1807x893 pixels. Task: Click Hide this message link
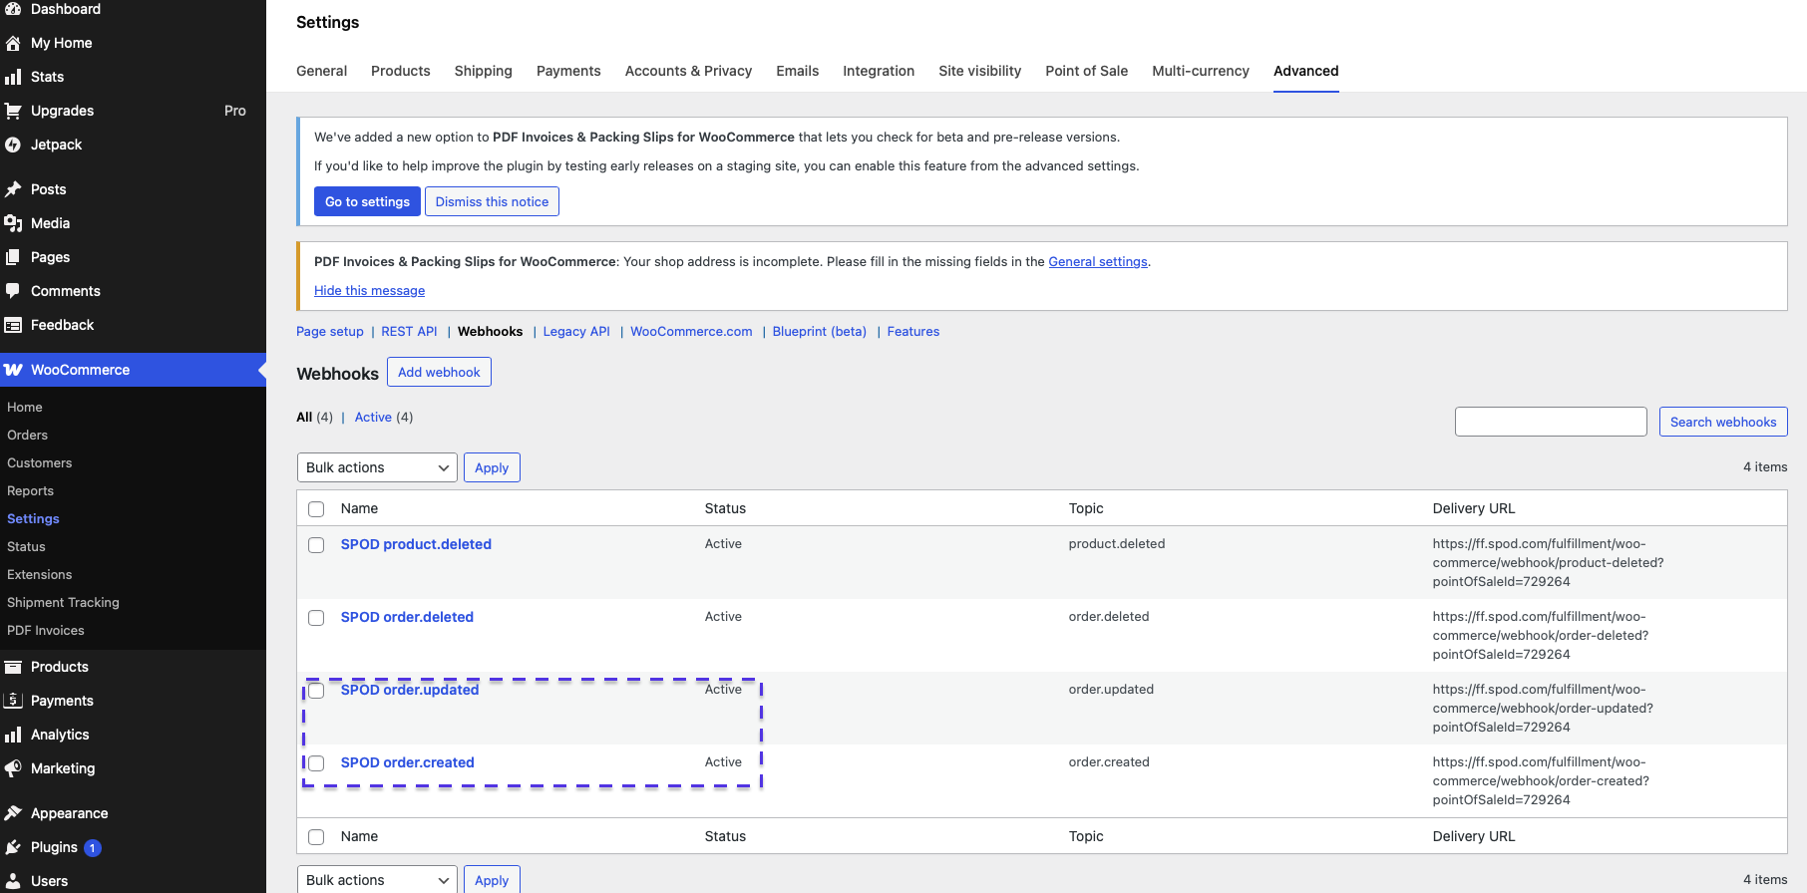[x=369, y=290]
